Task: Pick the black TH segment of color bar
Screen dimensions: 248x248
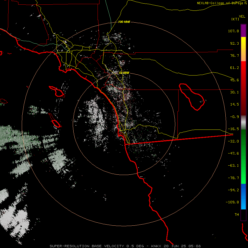Action: pyautogui.click(x=243, y=215)
